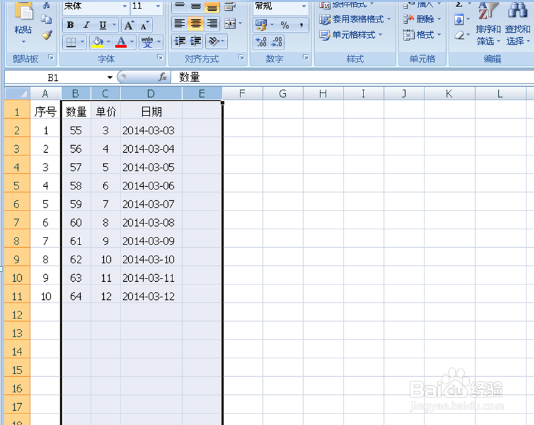The image size is (534, 425).
Task: Open the number format 常规 dropdown
Action: (x=303, y=6)
